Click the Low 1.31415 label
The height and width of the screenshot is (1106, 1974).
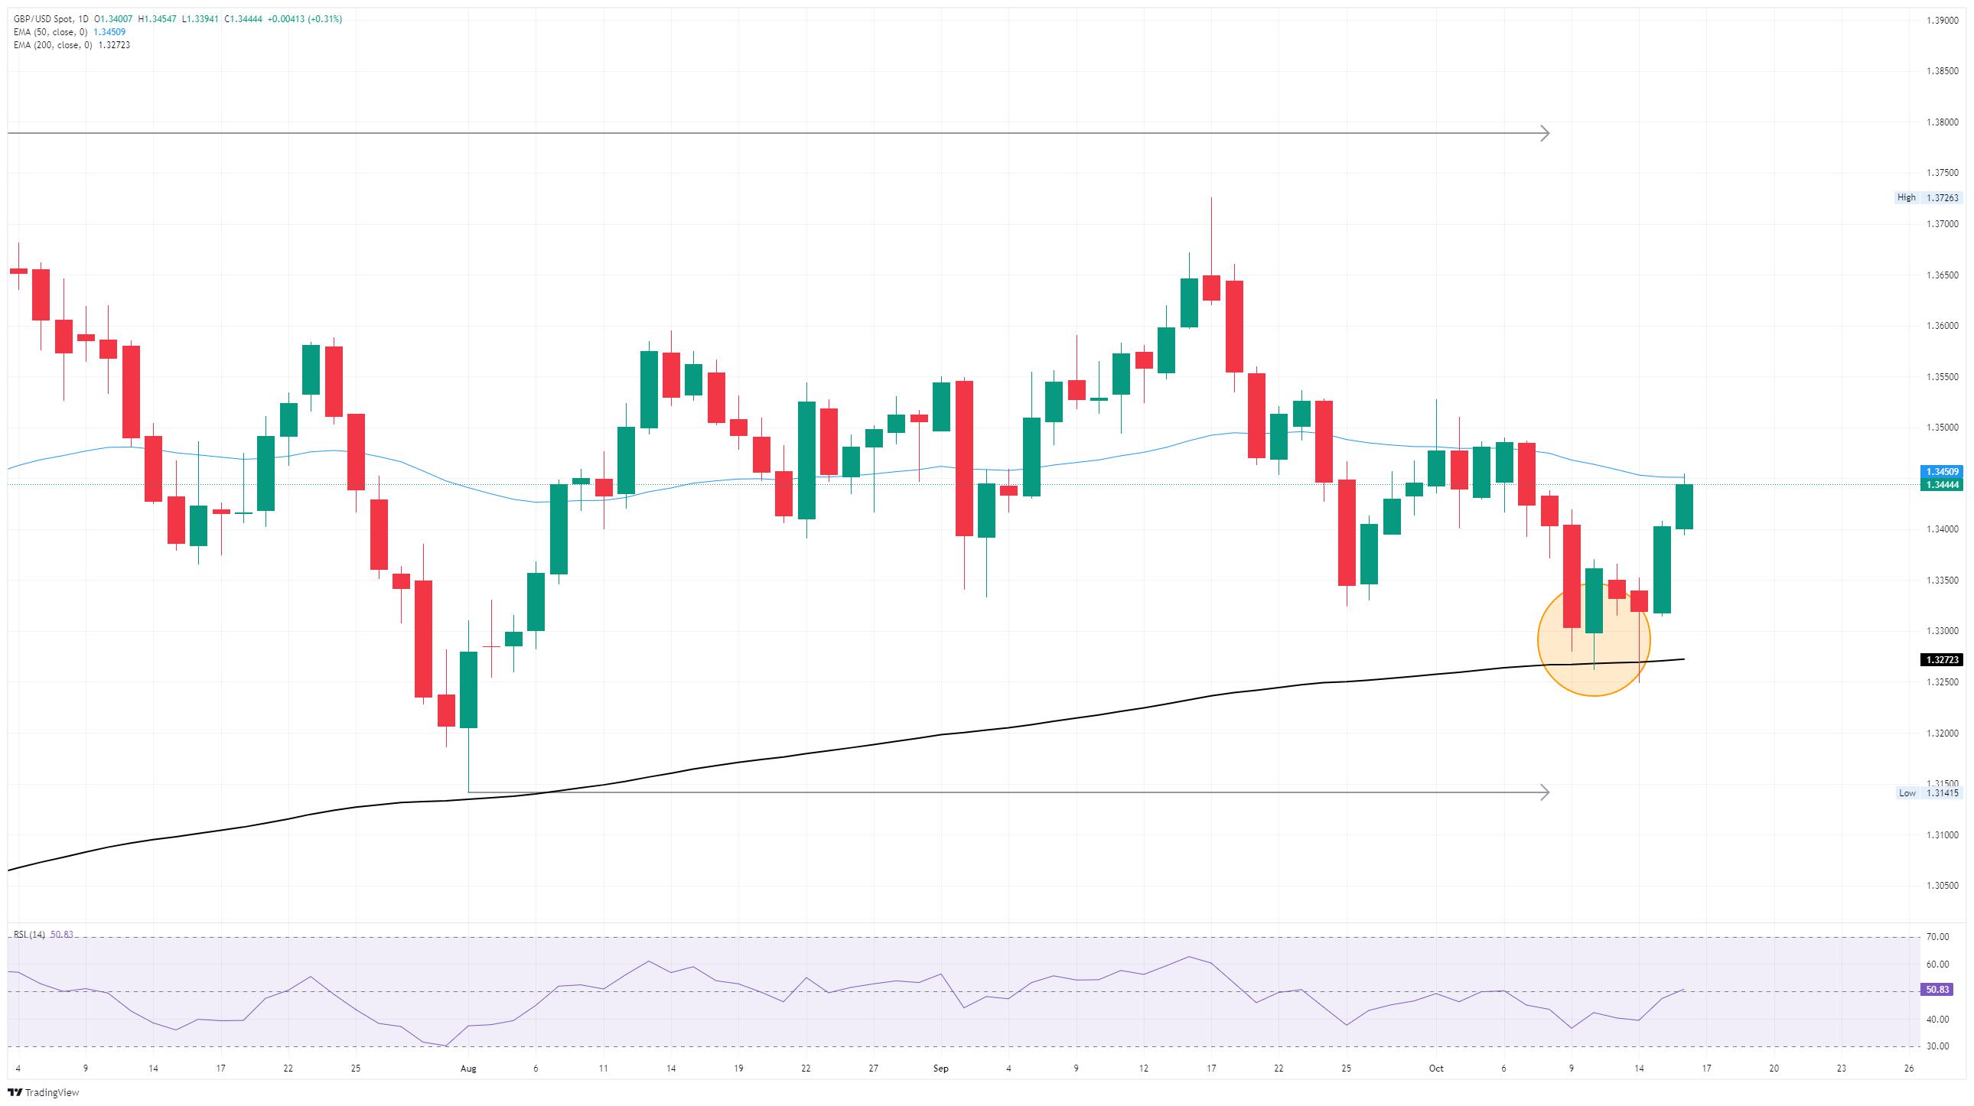coord(1928,792)
